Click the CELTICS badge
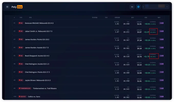The height and width of the screenshot is (102, 174). (x=22, y=96)
